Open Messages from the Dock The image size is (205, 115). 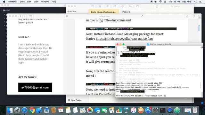tap(97, 110)
